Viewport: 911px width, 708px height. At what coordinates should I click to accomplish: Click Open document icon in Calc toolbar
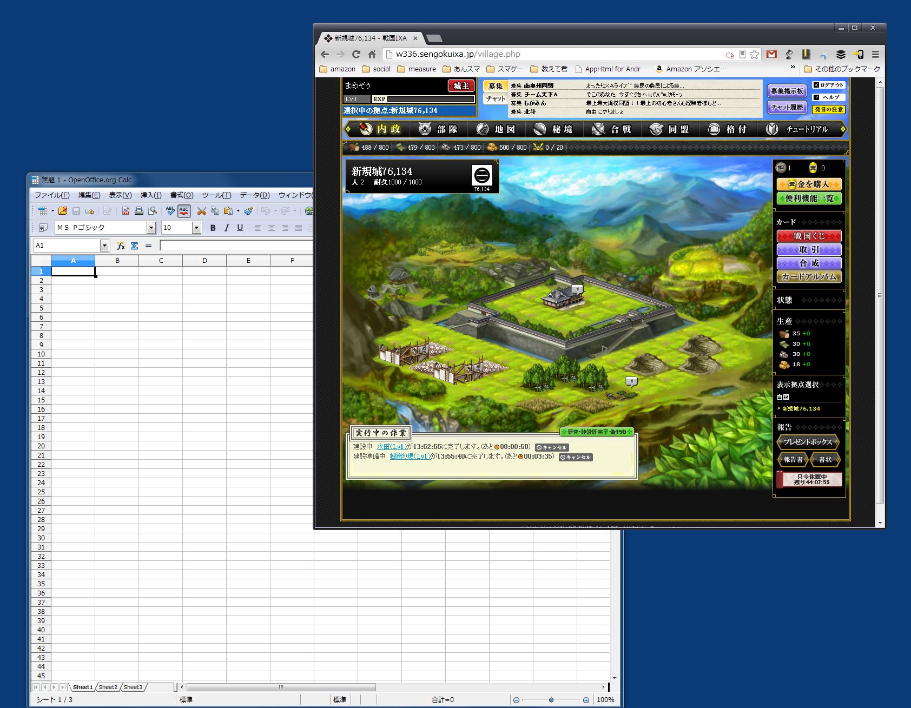pyautogui.click(x=63, y=211)
